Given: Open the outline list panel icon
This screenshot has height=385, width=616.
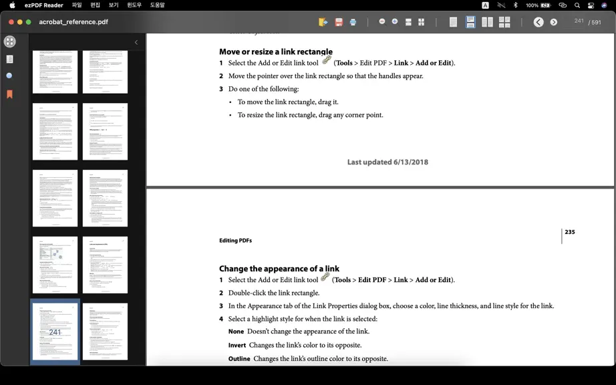Looking at the screenshot, I should coord(10,59).
